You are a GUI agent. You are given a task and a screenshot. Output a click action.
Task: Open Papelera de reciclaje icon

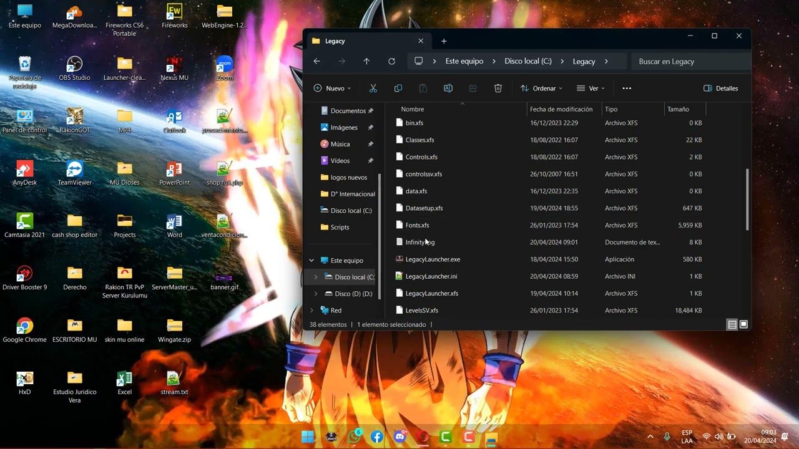tap(25, 72)
